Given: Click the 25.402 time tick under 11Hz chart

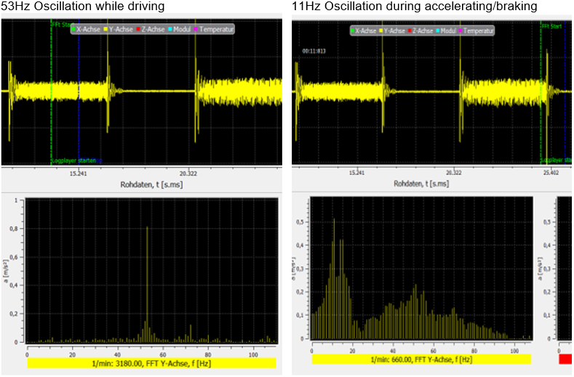Looking at the screenshot, I should [551, 173].
